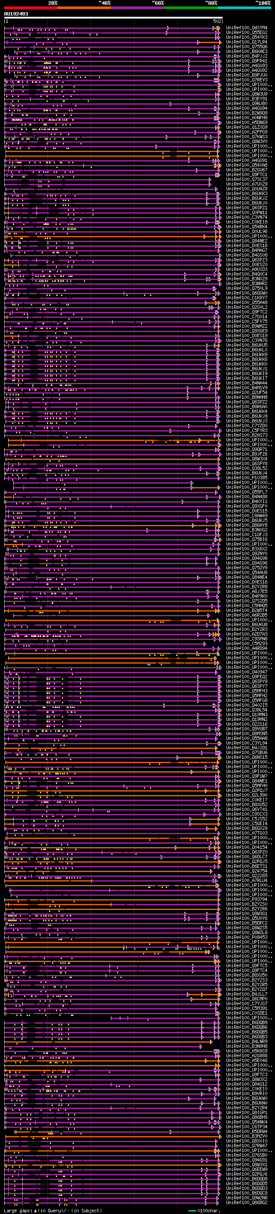Click the UniRef100_Q6SPZ1 label

click(247, 208)
